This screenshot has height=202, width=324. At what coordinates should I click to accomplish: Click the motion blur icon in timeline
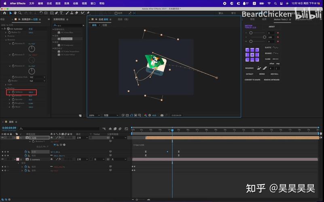coord(120,129)
